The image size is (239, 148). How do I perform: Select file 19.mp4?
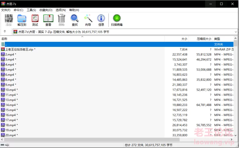[117, 130]
